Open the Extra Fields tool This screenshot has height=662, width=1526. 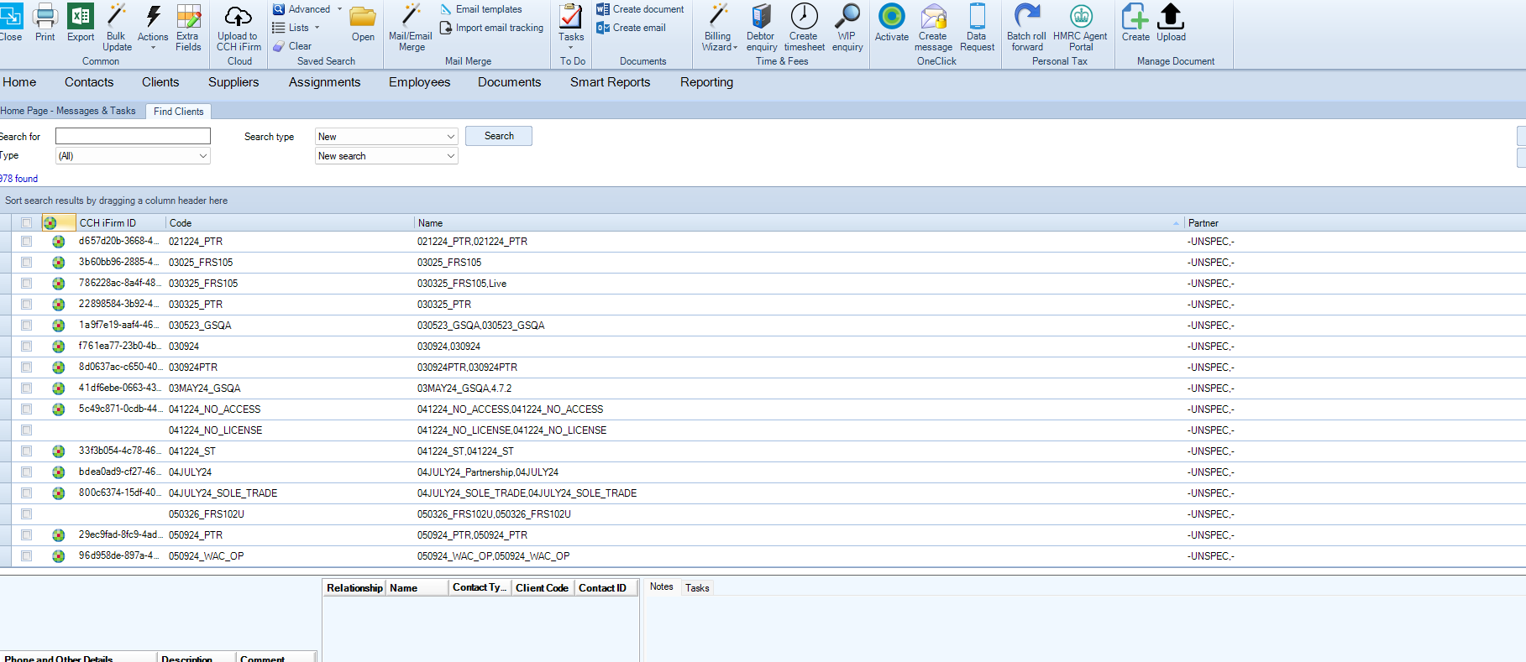(188, 27)
